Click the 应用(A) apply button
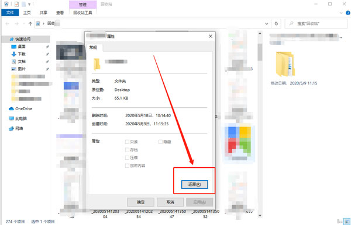This screenshot has height=225, width=351. 199,202
